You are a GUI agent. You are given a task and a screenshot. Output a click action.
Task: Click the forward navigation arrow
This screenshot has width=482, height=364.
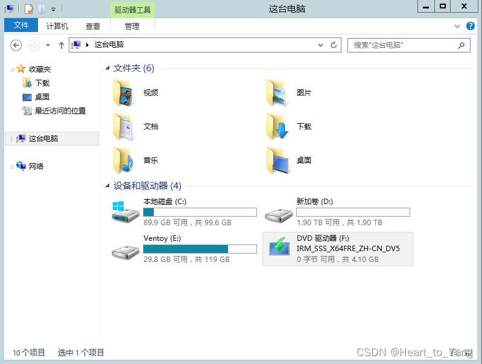pos(34,45)
